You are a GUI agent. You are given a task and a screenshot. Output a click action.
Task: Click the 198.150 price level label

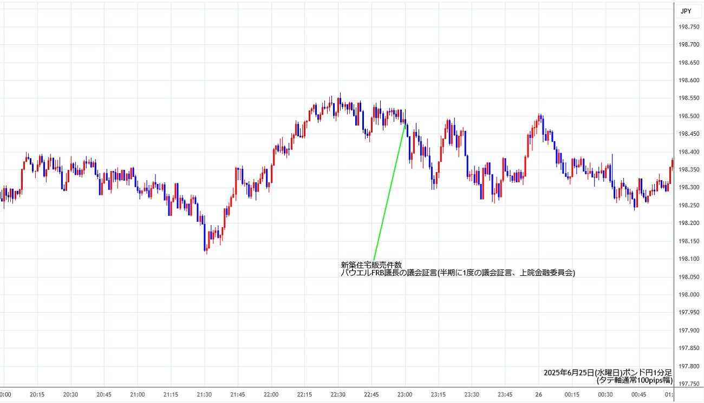(689, 241)
